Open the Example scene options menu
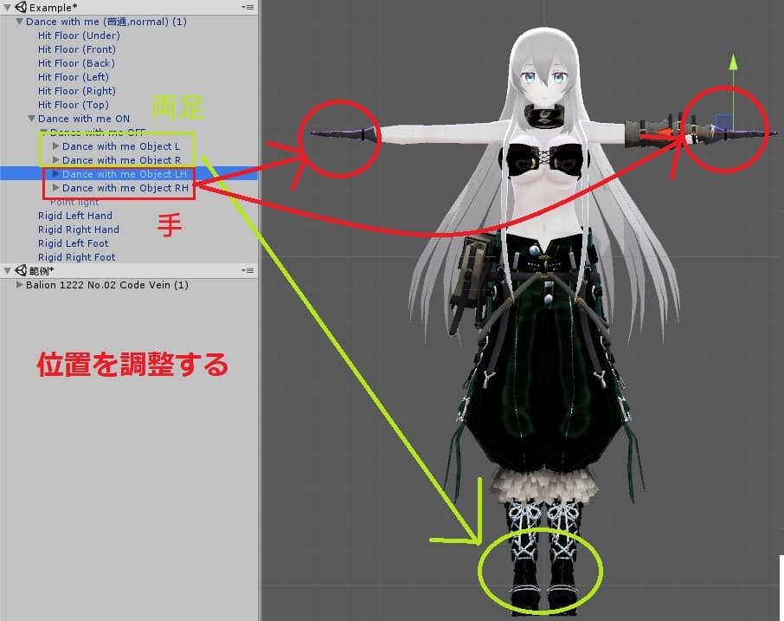 click(247, 8)
